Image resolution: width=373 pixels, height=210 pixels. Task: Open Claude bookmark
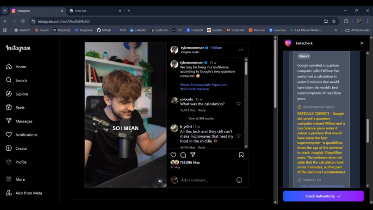[x=42, y=30]
